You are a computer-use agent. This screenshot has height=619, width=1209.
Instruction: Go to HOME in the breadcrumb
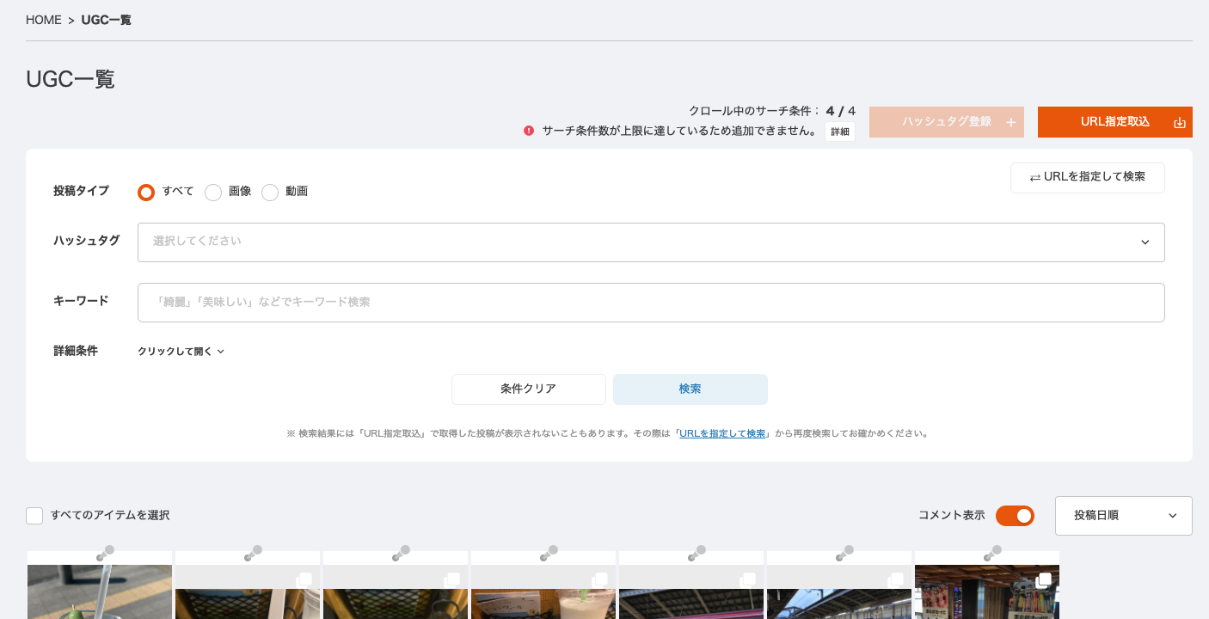point(44,20)
